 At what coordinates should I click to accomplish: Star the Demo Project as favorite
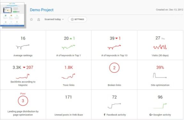(x=31, y=19)
